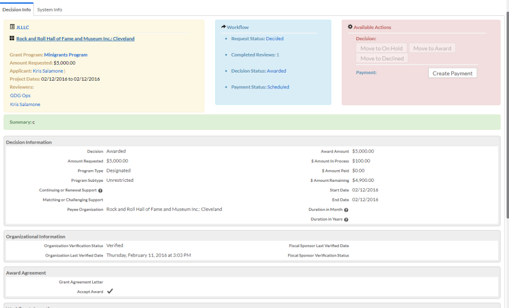
Task: Click the JLLLC record icon
Action: 13,27
